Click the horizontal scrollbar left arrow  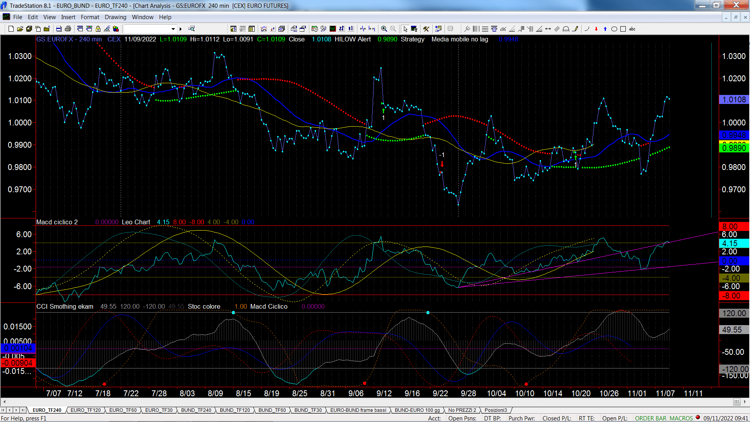click(x=4, y=402)
